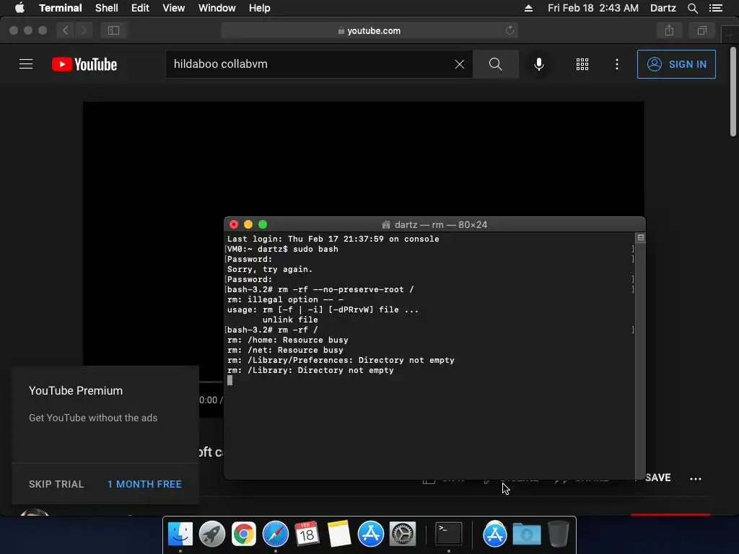Click the youtube.com address bar
739x554 pixels.
[x=369, y=30]
